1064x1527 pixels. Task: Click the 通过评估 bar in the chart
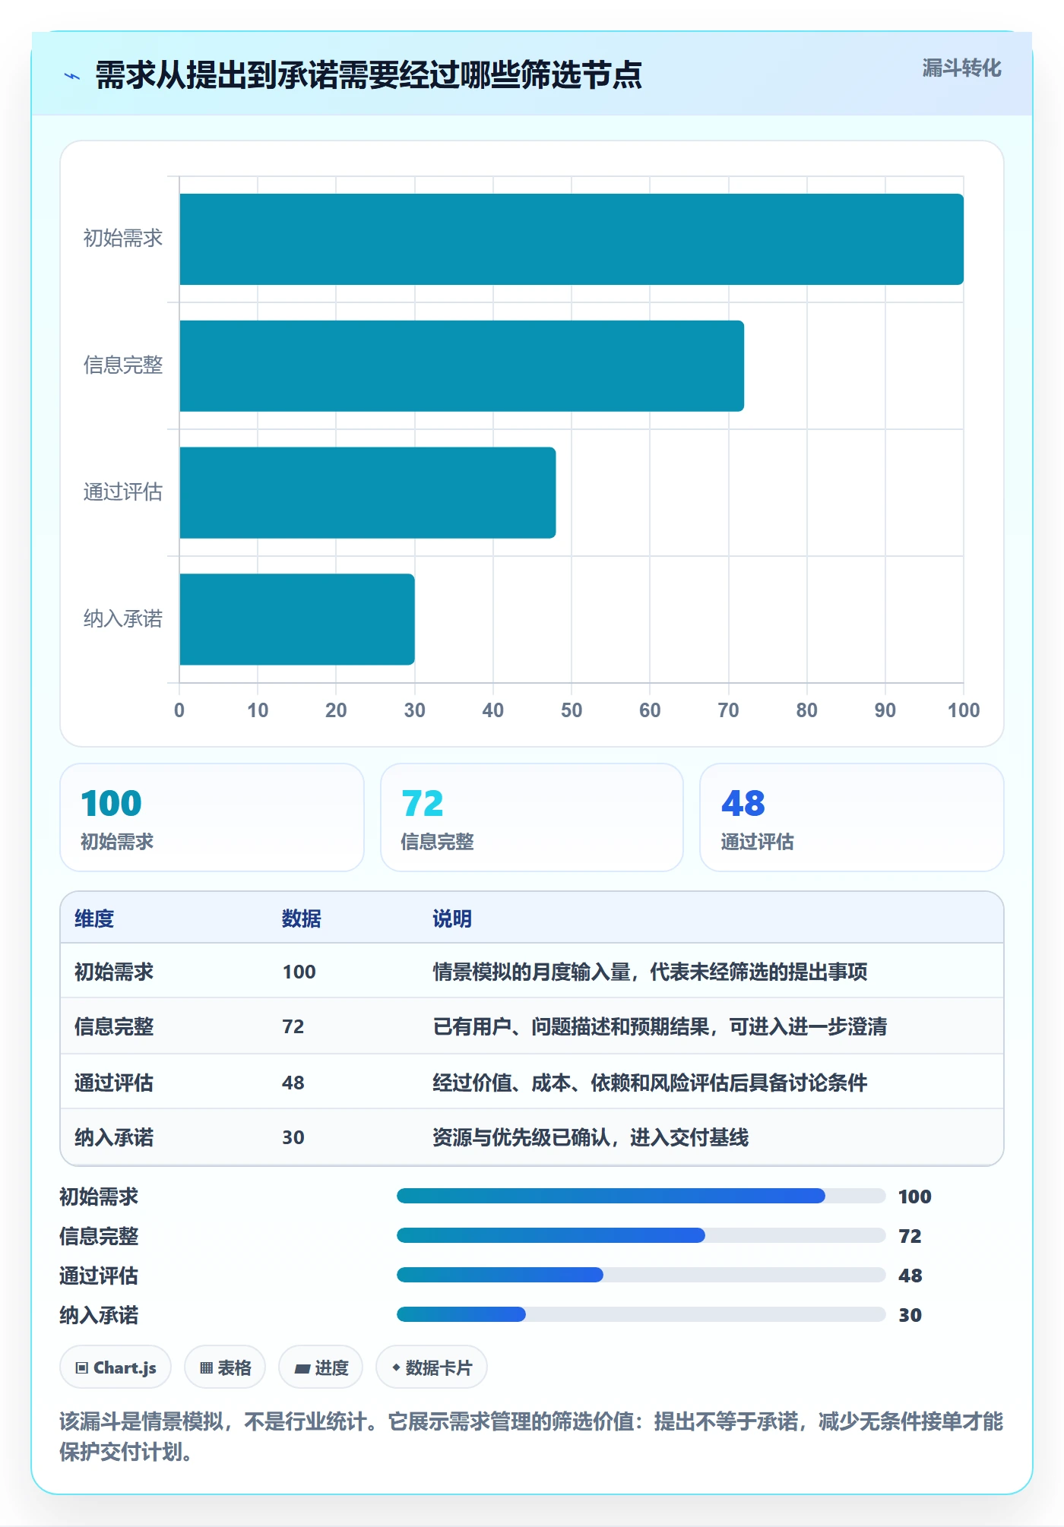(x=368, y=492)
